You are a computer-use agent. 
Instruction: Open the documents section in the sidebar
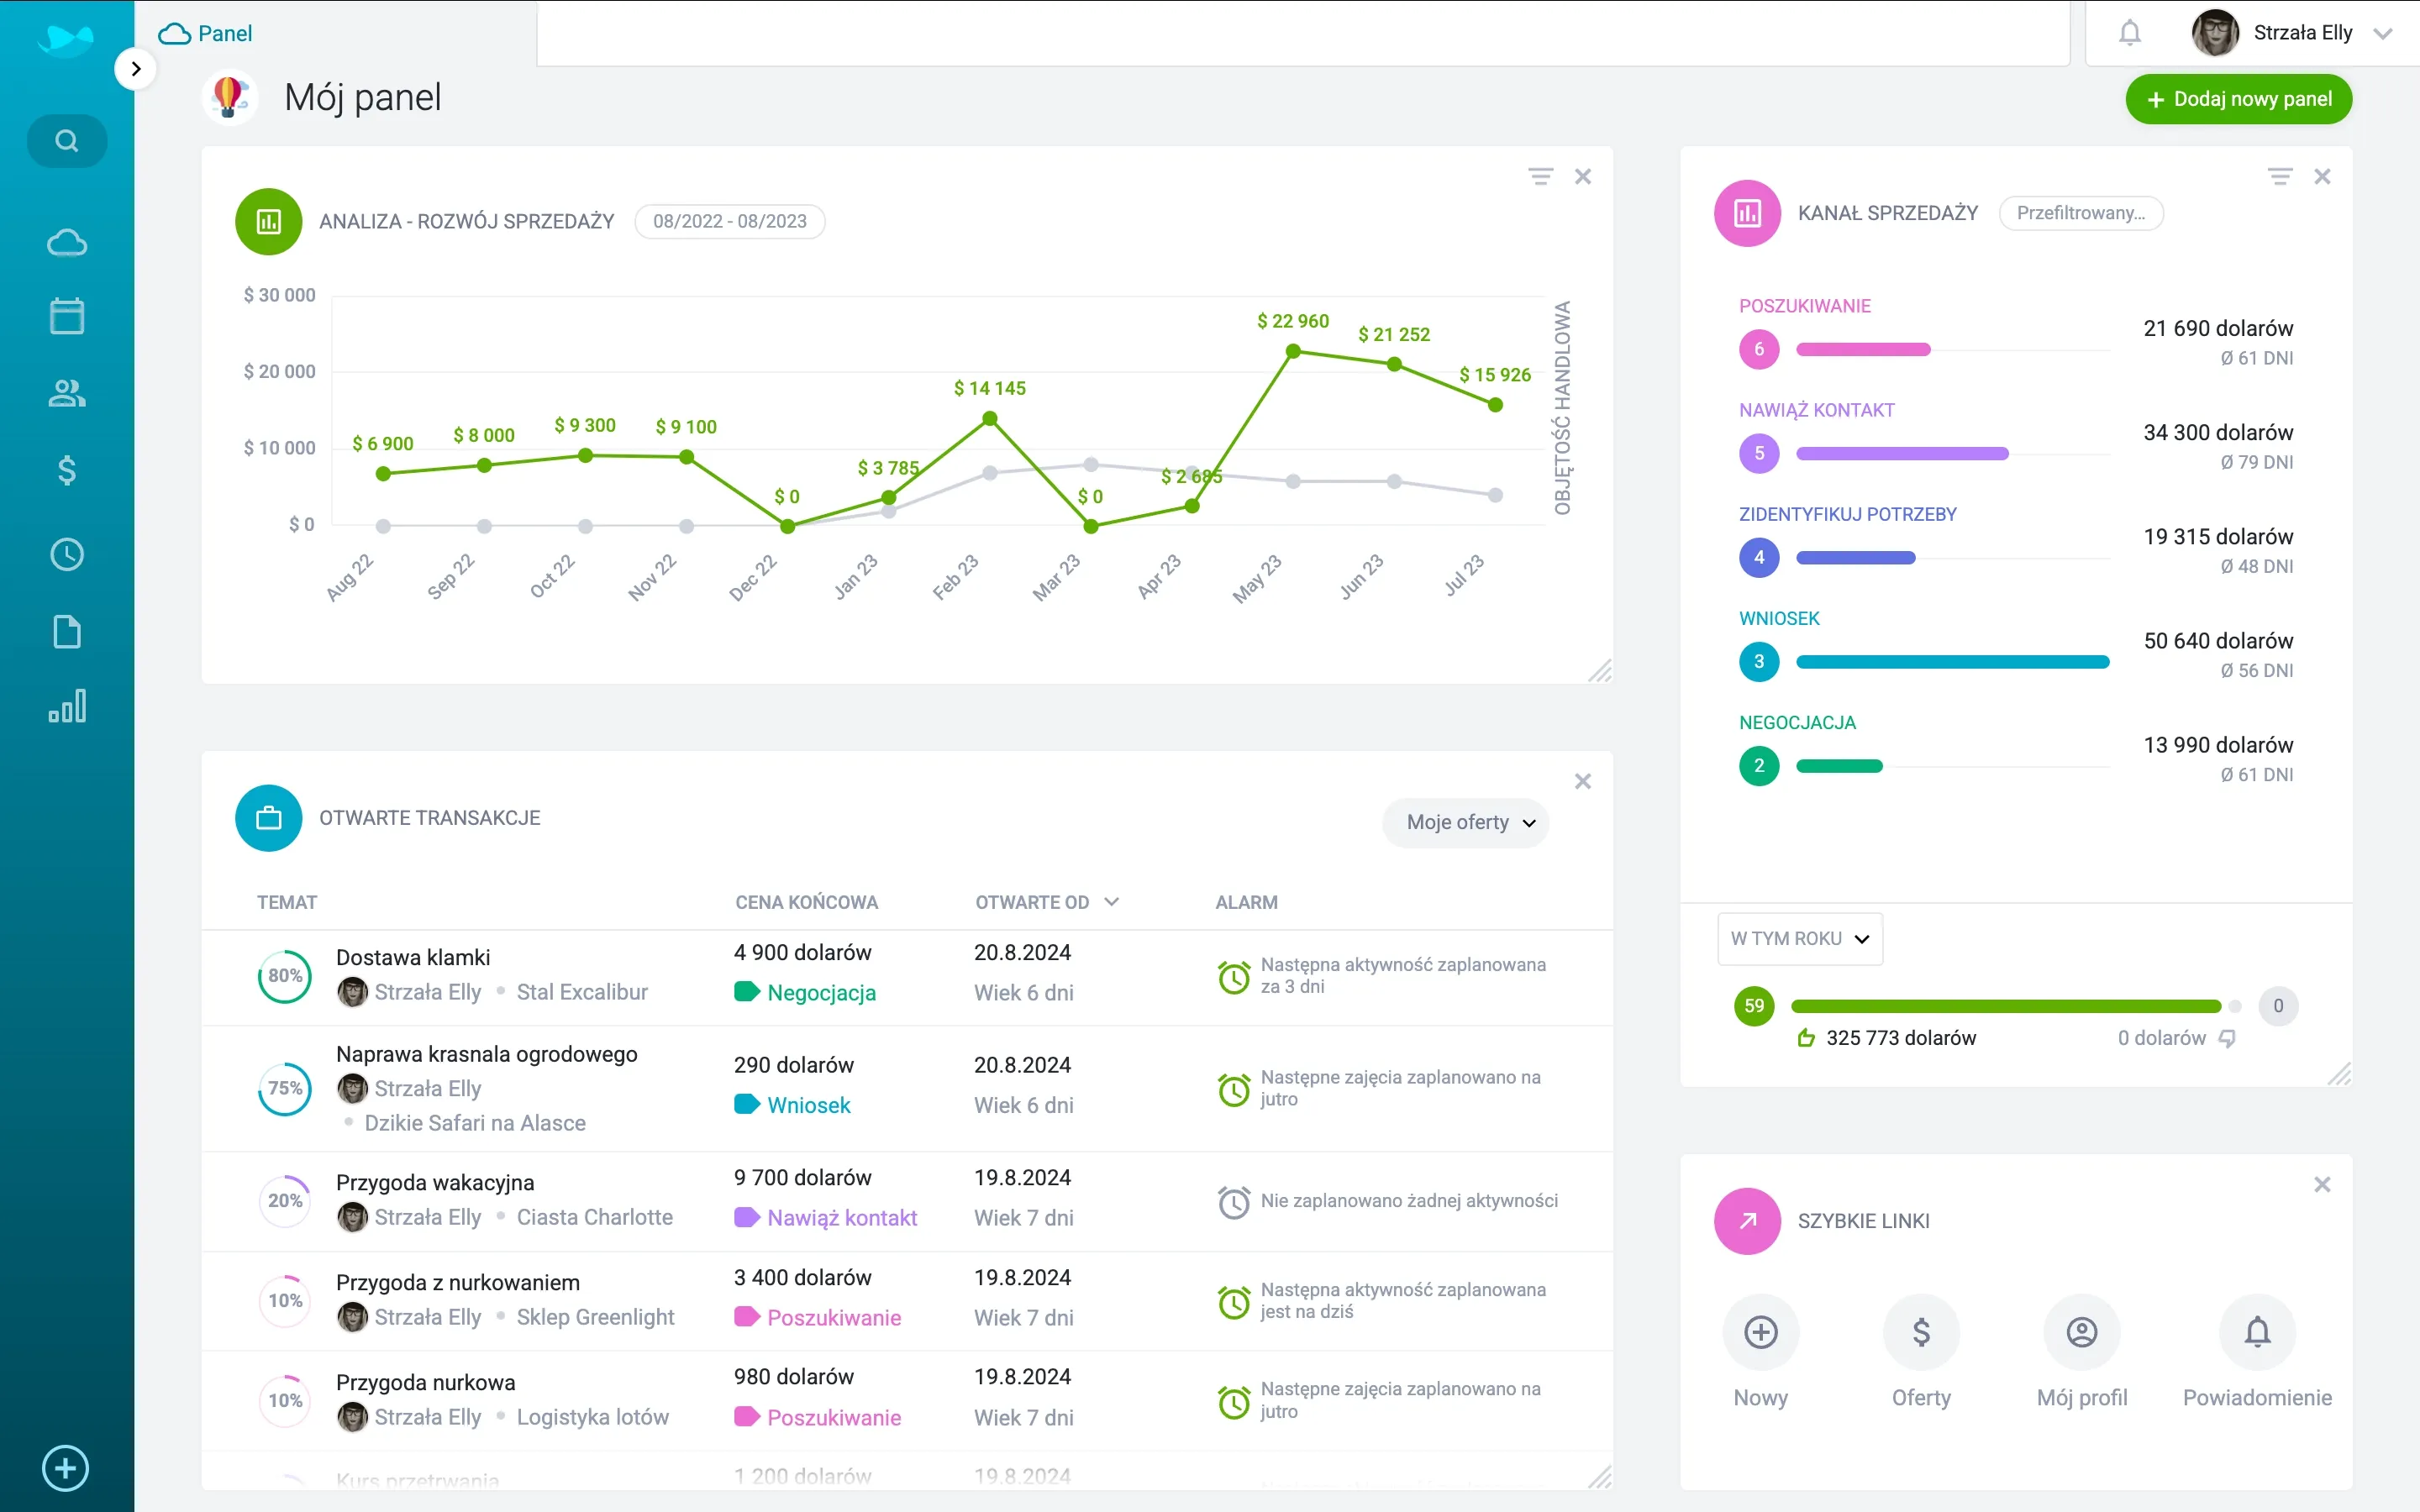pyautogui.click(x=66, y=632)
